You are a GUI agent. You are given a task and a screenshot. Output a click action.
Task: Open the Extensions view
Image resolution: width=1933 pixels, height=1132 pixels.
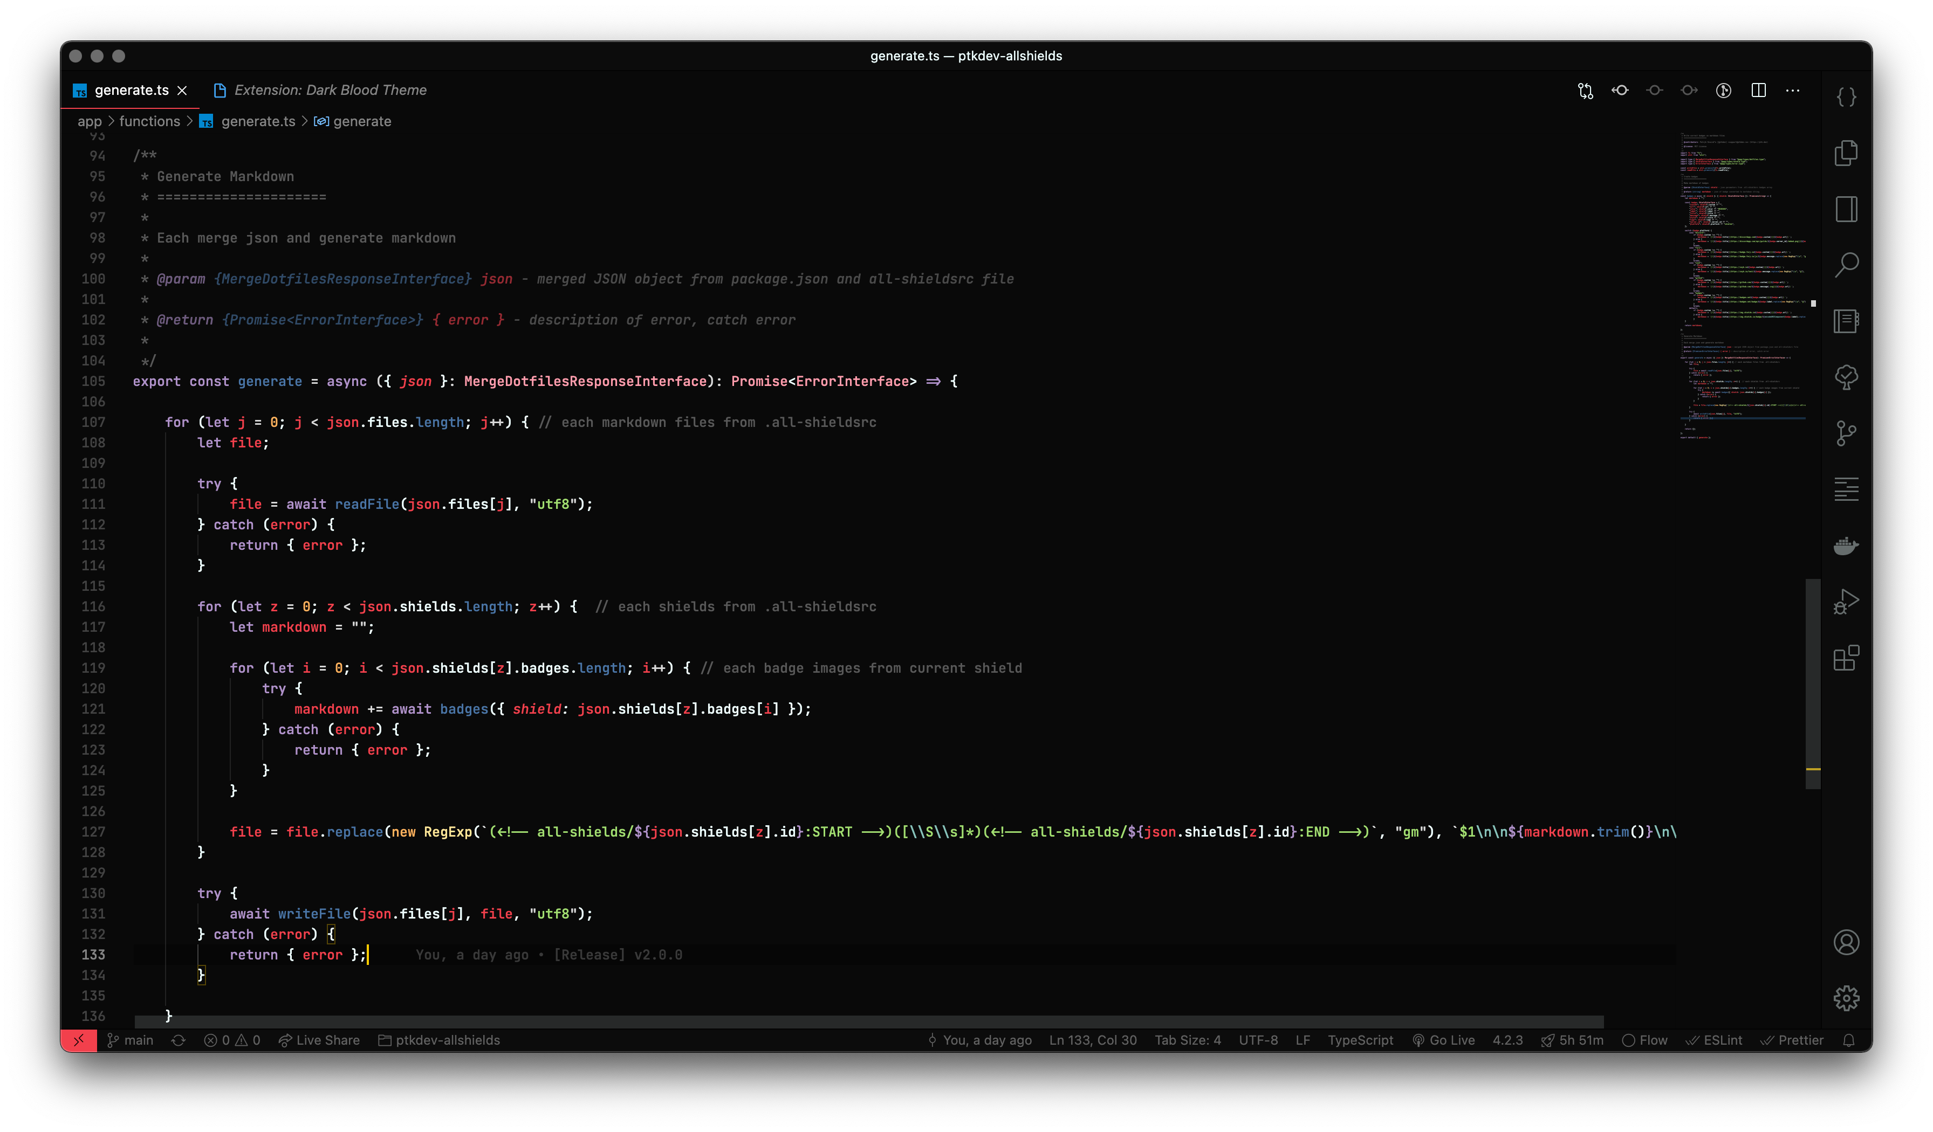[x=1846, y=658]
